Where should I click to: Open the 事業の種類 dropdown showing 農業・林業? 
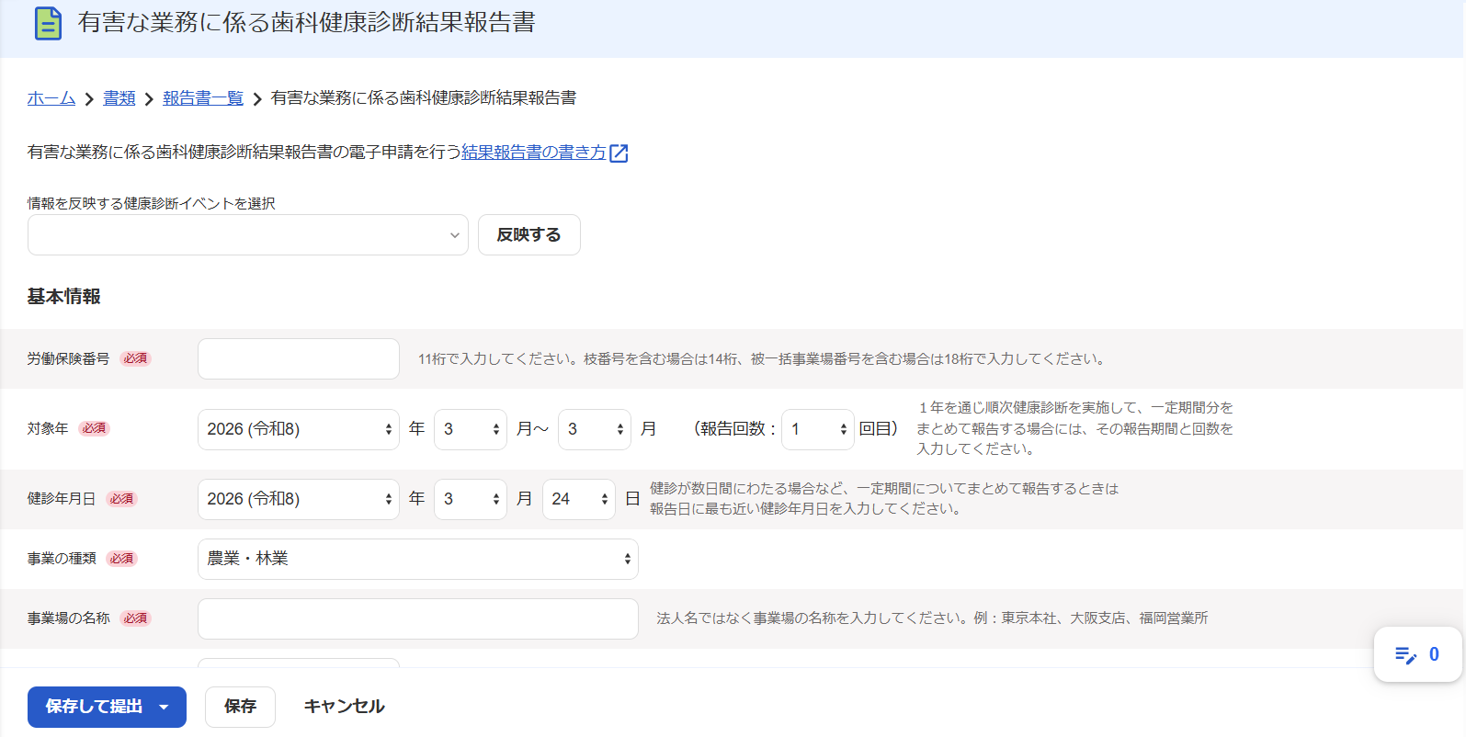418,559
